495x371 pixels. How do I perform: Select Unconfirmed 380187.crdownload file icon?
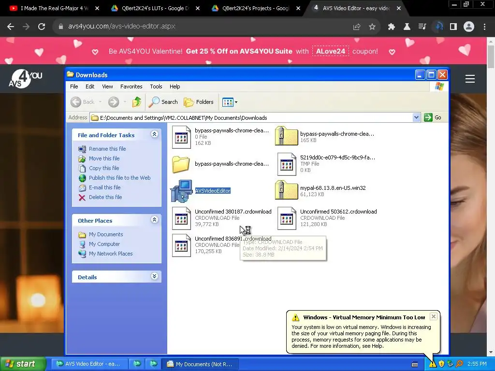(181, 218)
